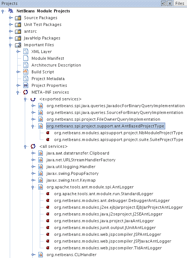Collapse the all services node
The height and width of the screenshot is (258, 187).
[25, 147]
